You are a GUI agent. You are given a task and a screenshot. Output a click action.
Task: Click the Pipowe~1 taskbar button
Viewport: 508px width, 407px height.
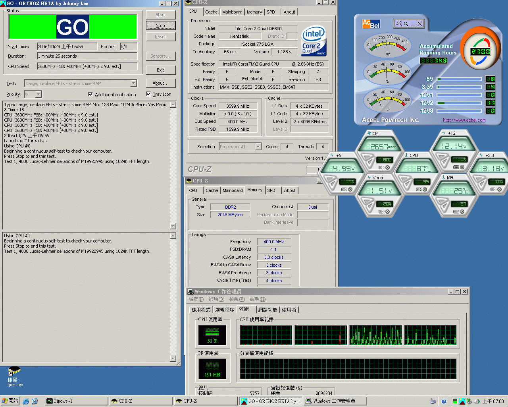75,401
